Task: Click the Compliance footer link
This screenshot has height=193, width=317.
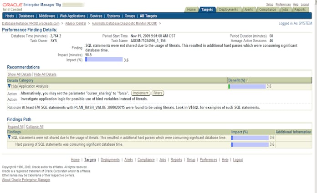Action: coord(146,160)
